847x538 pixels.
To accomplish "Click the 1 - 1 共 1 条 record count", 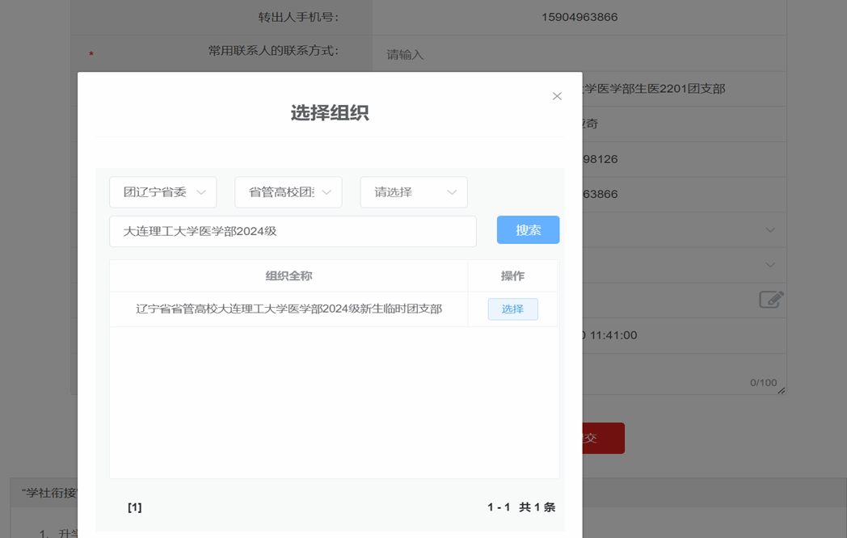I will click(520, 507).
